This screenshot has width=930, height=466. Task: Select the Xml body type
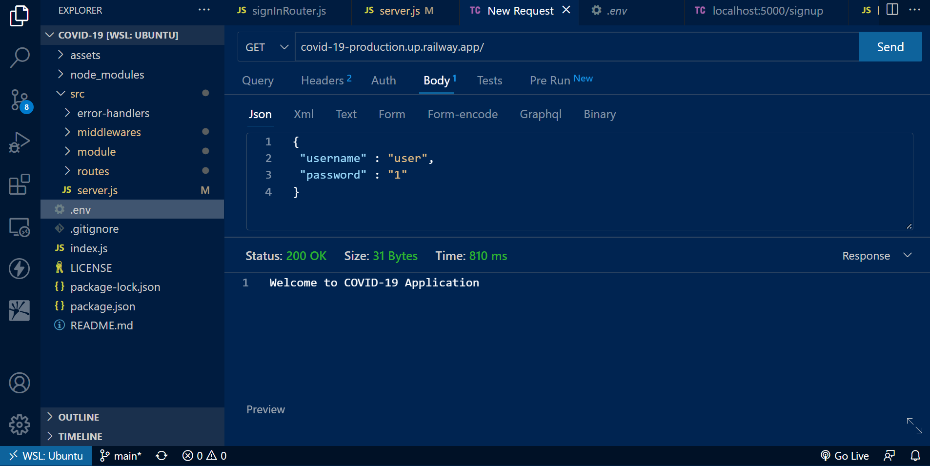coord(303,114)
